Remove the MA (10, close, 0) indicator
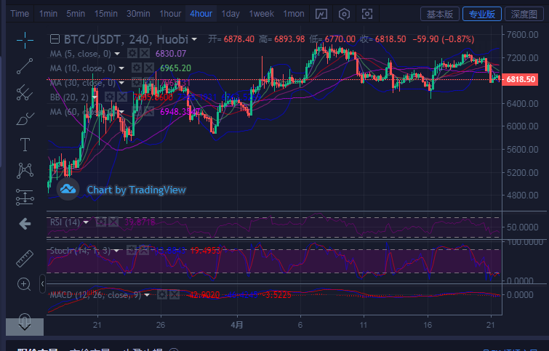Image resolution: width=549 pixels, height=351 pixels. coord(149,68)
